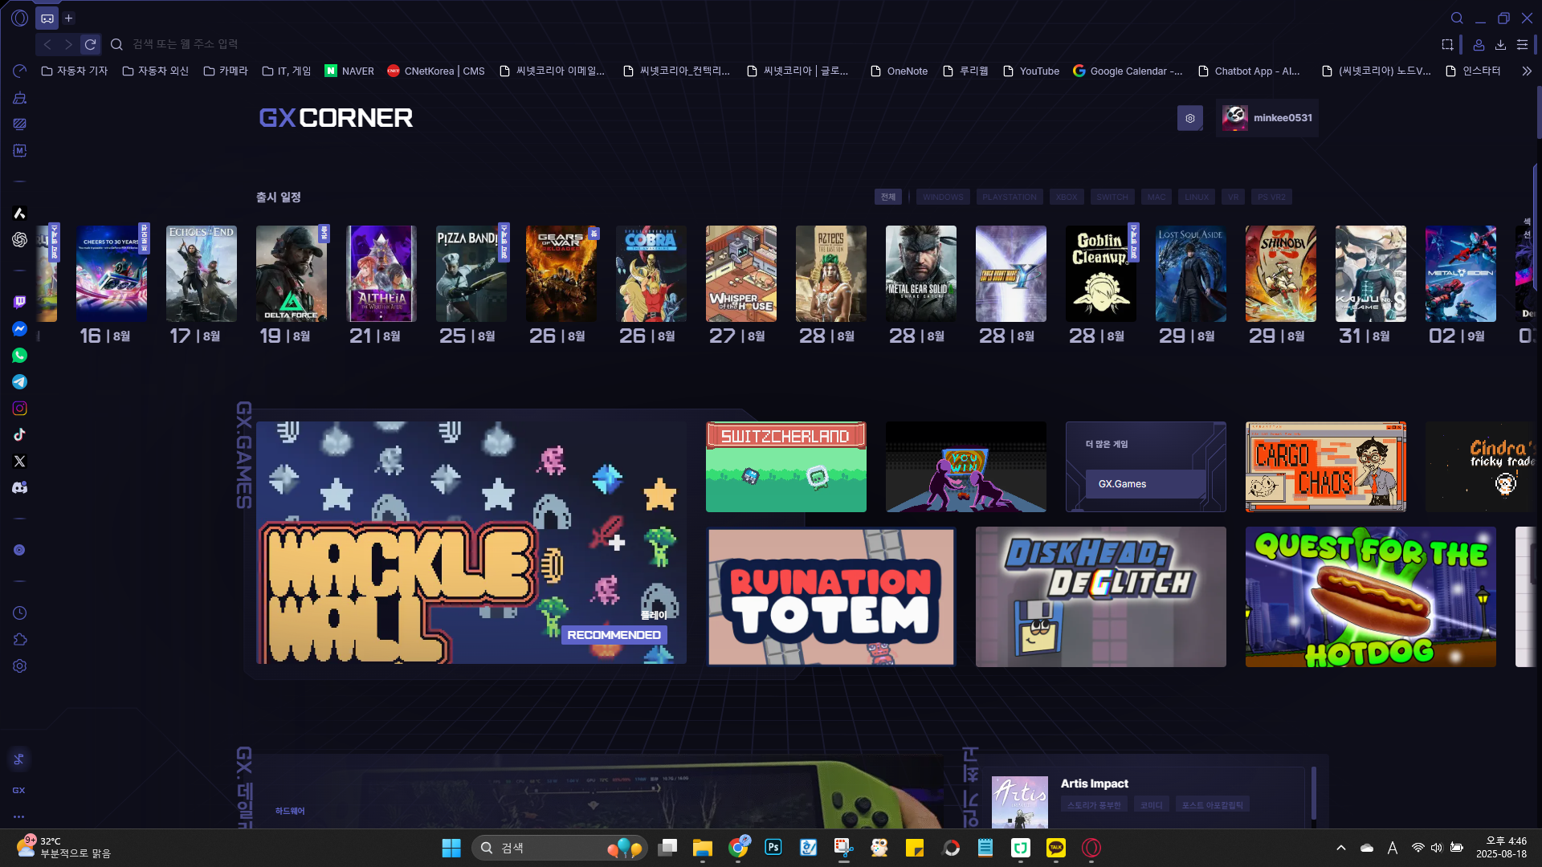
Task: Filter release calendar by WINDOWS
Action: coord(942,197)
